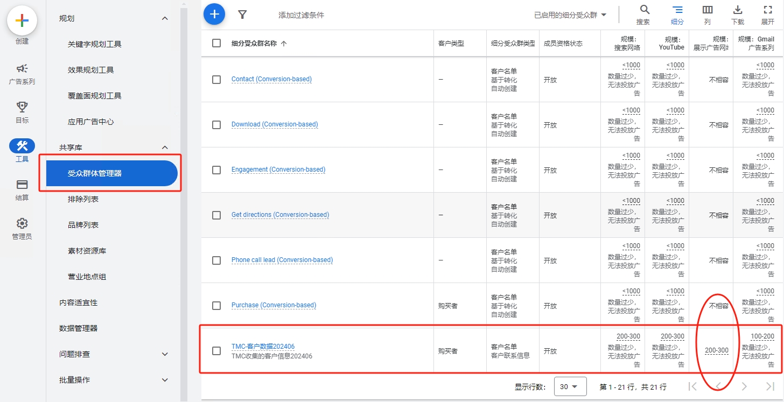Open 数据管理器 in the sidebar
Screen dimensions: 784x402
(79, 328)
